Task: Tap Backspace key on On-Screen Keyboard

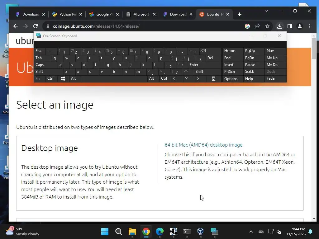Action: [210, 51]
